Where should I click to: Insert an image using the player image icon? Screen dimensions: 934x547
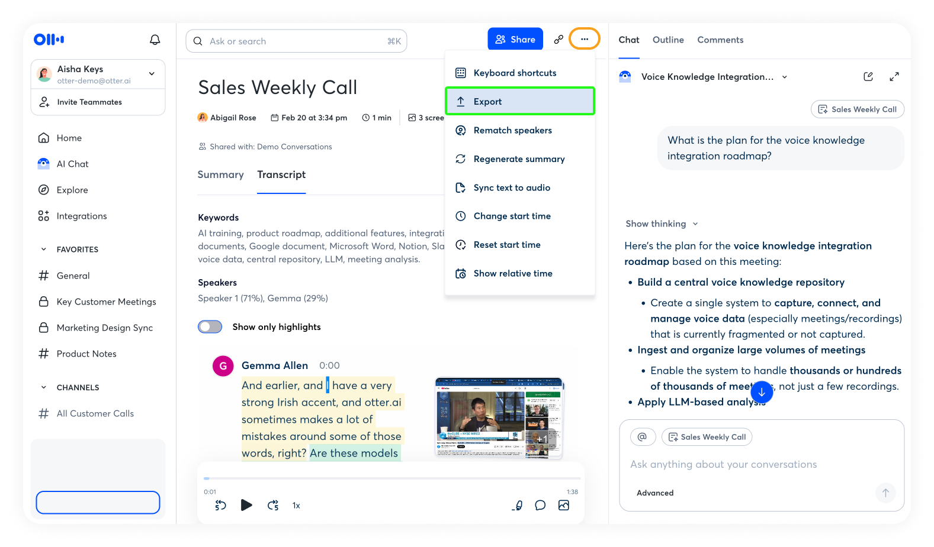563,505
